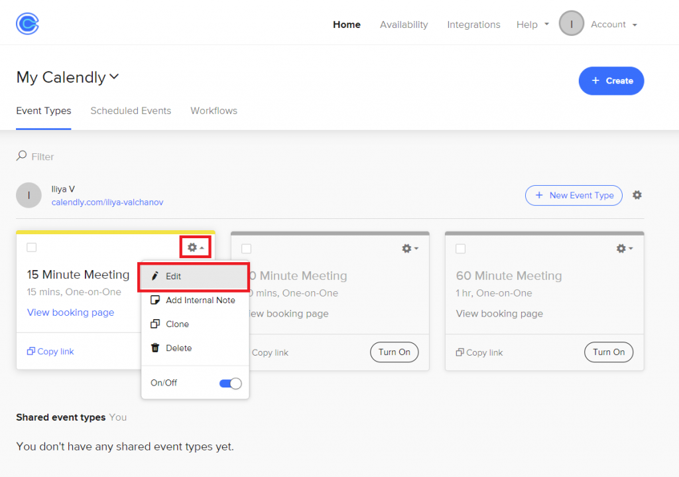Open the 15 Minute Meeting title
Screen dimensions: 679x477
(x=78, y=275)
